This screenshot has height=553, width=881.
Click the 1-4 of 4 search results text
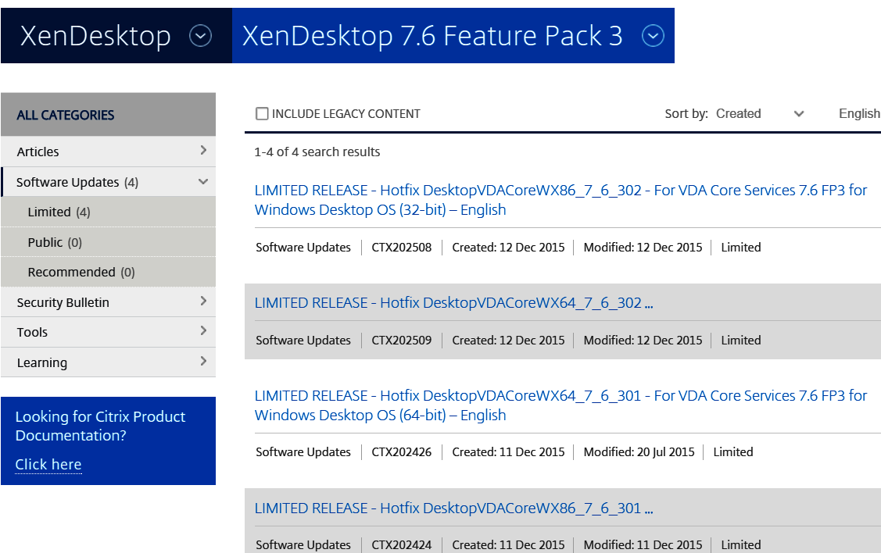pyautogui.click(x=317, y=152)
